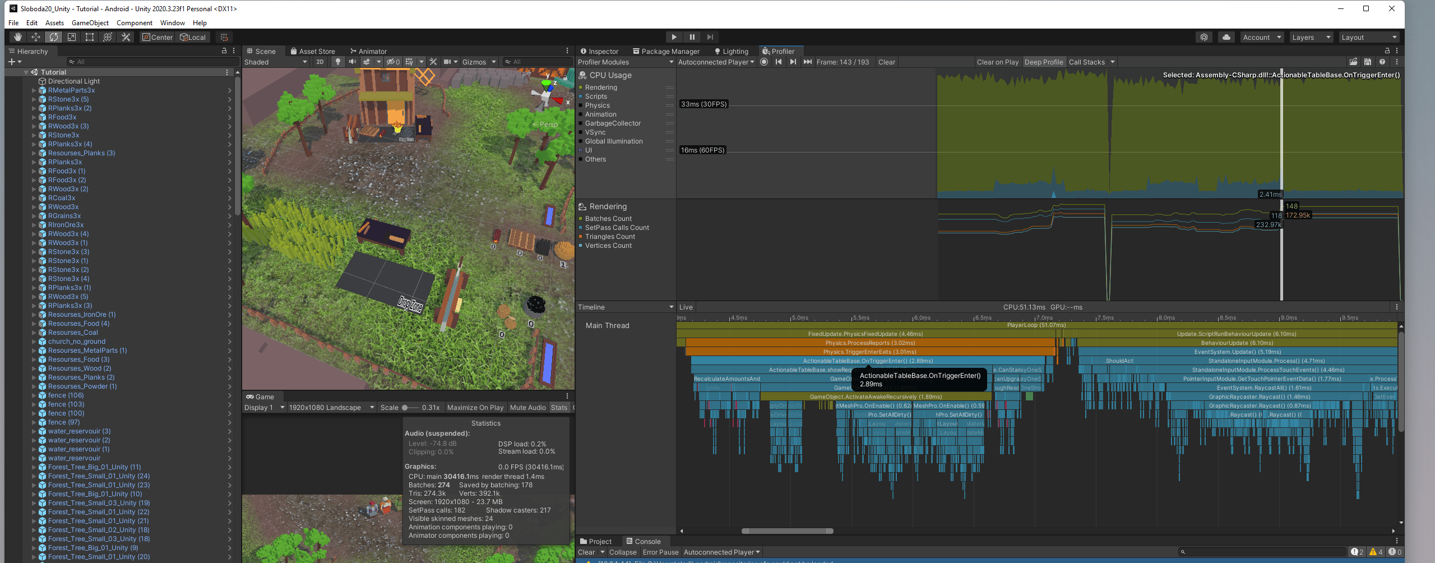Click the Clear on Play button
The height and width of the screenshot is (563, 1435).
pyautogui.click(x=997, y=62)
